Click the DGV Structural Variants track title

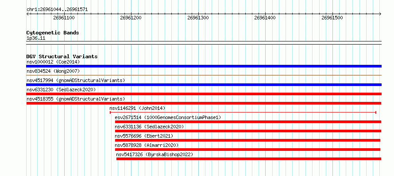pos(62,56)
